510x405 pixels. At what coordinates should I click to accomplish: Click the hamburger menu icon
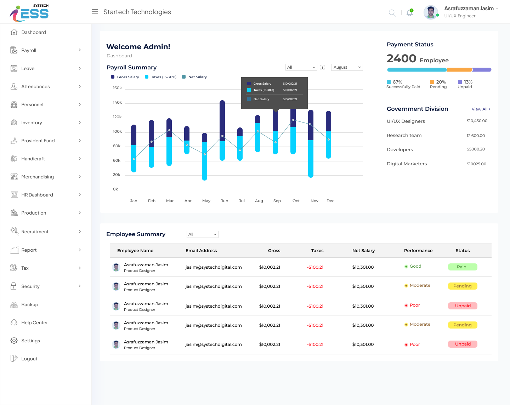coord(95,12)
